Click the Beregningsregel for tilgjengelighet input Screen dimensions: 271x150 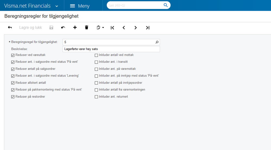pos(111,42)
